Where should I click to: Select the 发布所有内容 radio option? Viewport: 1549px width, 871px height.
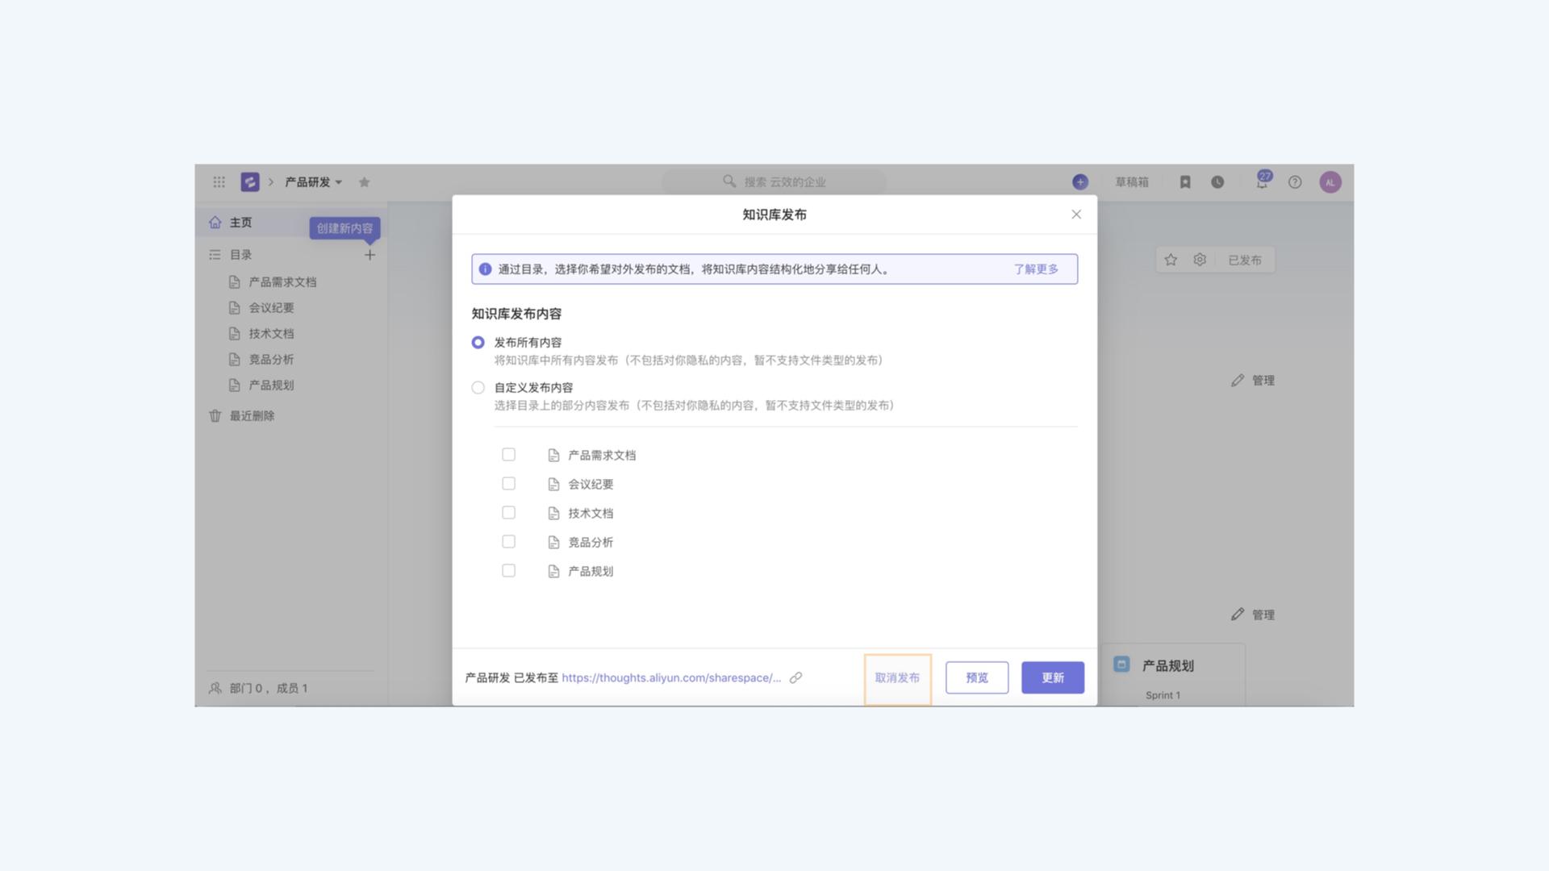478,343
